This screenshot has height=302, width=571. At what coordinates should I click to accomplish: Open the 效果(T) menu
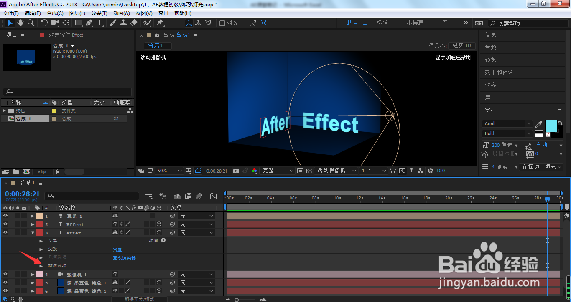click(99, 13)
